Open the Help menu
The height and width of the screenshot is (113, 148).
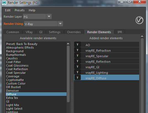[32, 10]
